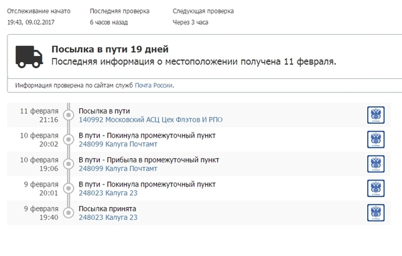
Task: Click the heading Посылка в пути 19 дней
Action: coord(110,49)
